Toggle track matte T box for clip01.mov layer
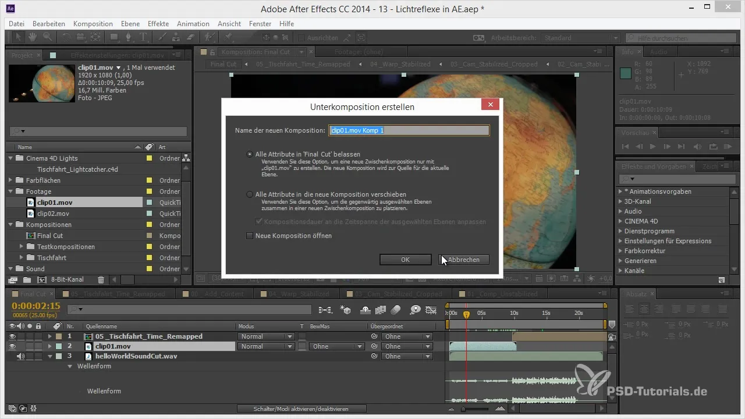Image resolution: width=745 pixels, height=419 pixels. (302, 346)
